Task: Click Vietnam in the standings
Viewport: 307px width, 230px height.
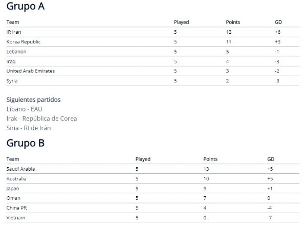Action: click(x=15, y=218)
